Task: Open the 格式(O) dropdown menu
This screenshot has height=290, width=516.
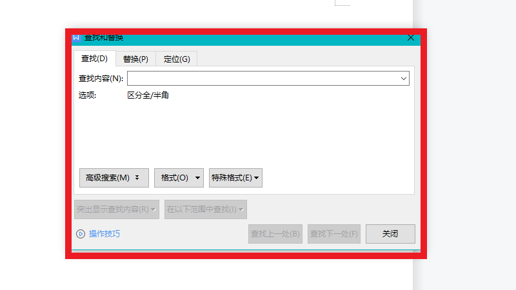Action: 179,178
